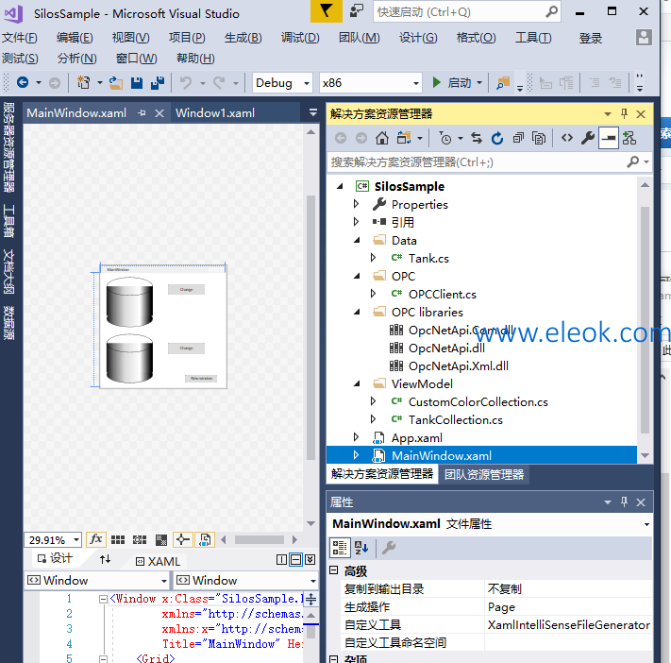Click the Solution Explorer vertical scrollbar
This screenshot has width=671, height=663.
[x=645, y=320]
